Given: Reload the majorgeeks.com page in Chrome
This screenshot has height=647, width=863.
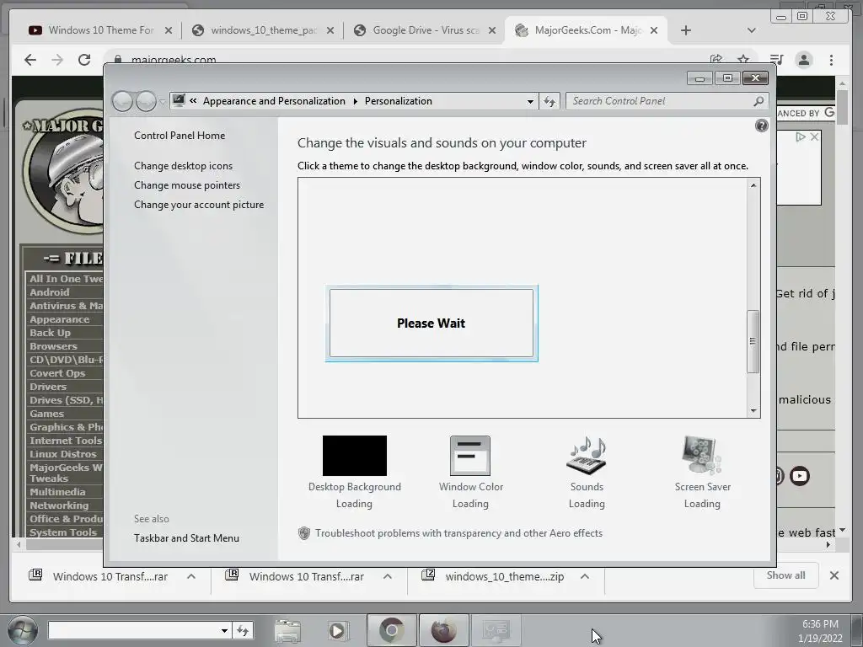Looking at the screenshot, I should click(x=84, y=60).
